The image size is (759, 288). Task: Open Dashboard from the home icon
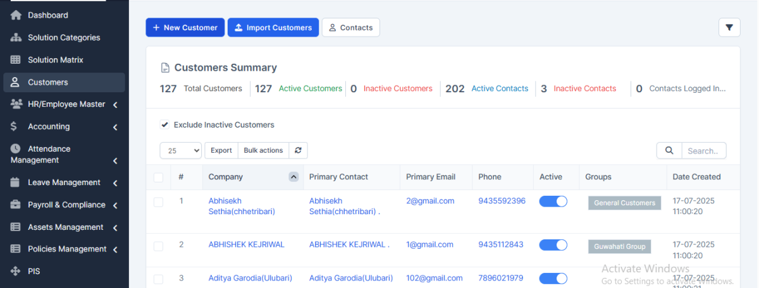(16, 15)
